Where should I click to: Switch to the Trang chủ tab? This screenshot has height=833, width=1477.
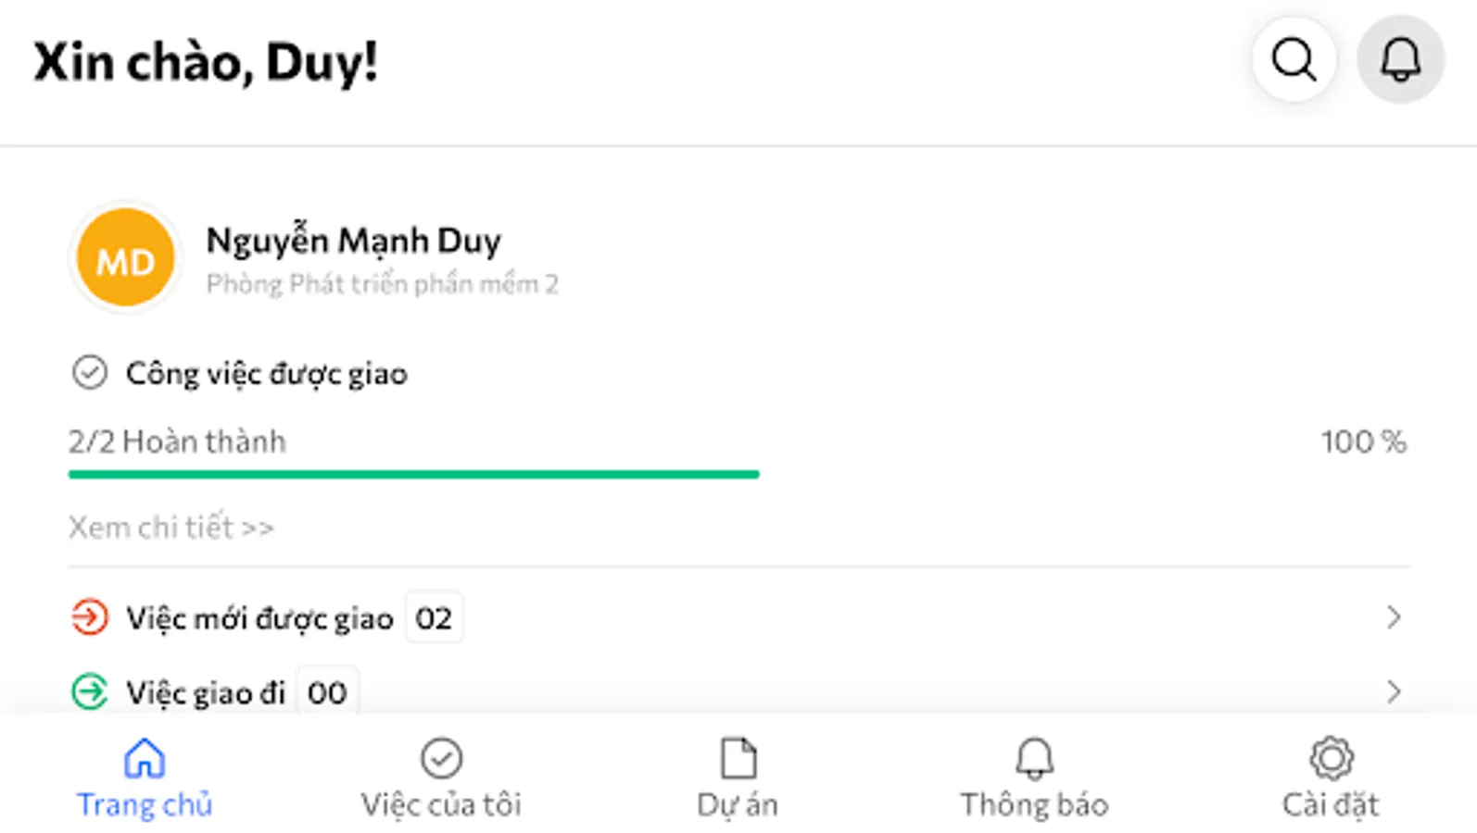tap(145, 779)
